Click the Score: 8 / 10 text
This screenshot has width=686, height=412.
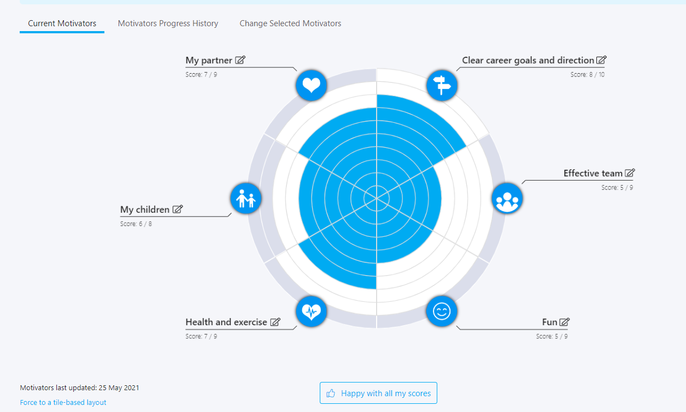click(588, 74)
